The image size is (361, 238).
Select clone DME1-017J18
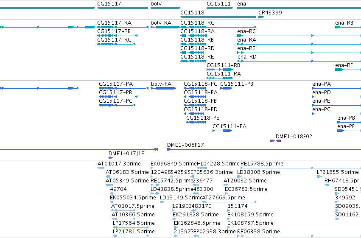point(127,154)
